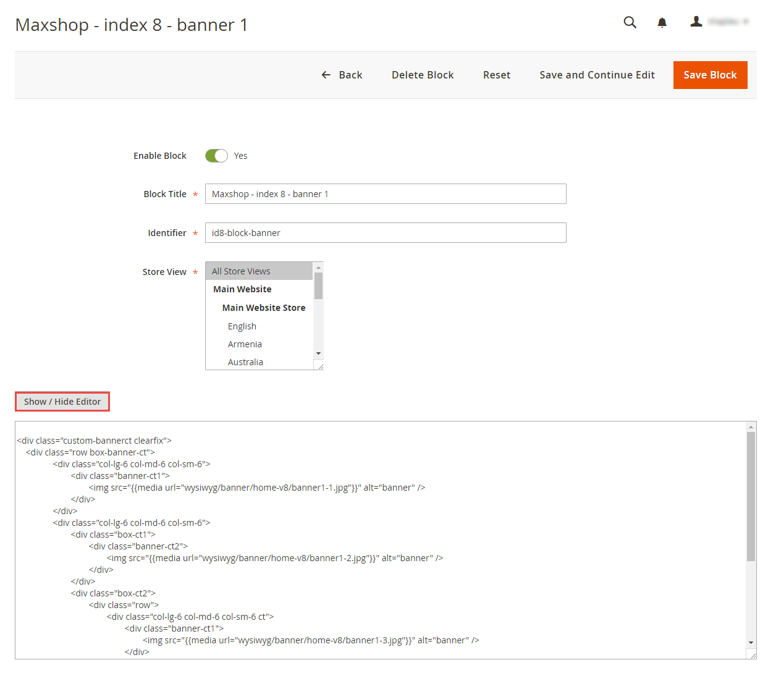Click Store View list up arrow

(318, 268)
